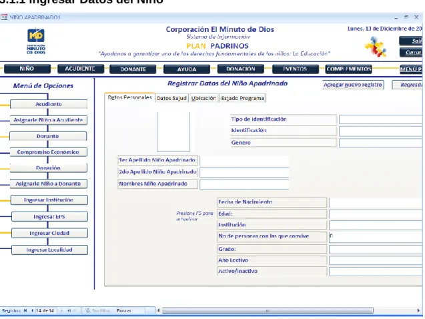Click the Edad field
Image resolution: width=425 pixels, height=319 pixels.
[376, 214]
